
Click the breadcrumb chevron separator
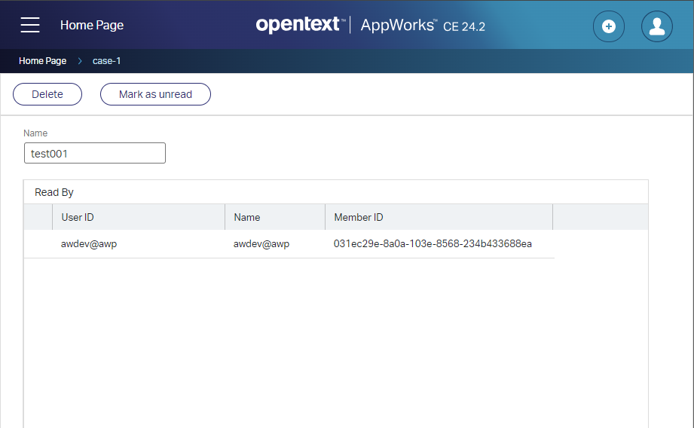pos(80,61)
